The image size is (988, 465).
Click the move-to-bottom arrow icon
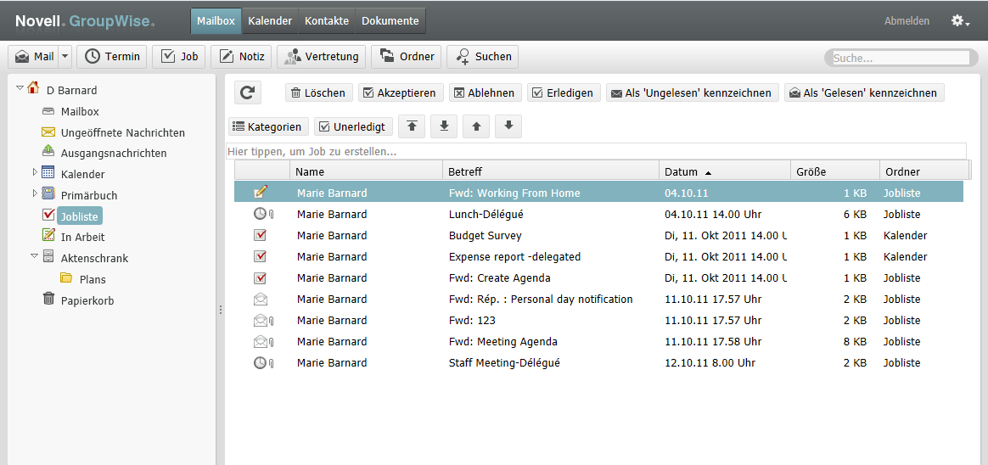444,126
